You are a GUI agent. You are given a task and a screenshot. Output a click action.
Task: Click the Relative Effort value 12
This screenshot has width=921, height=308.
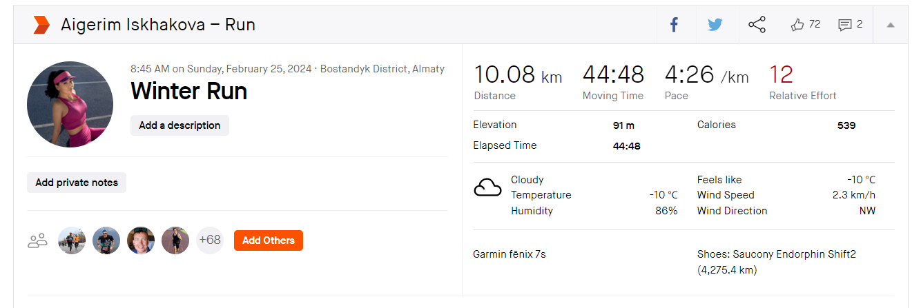click(781, 74)
